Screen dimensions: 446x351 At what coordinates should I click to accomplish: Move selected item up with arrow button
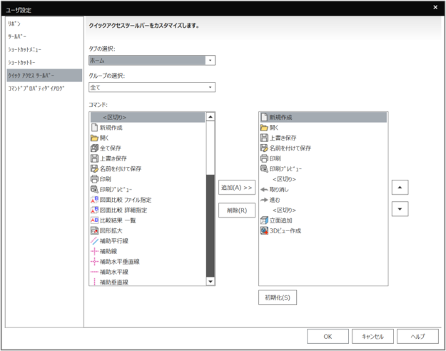(x=400, y=188)
